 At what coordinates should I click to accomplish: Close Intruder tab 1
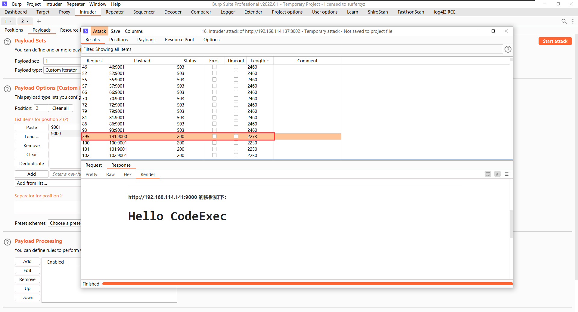tap(11, 21)
